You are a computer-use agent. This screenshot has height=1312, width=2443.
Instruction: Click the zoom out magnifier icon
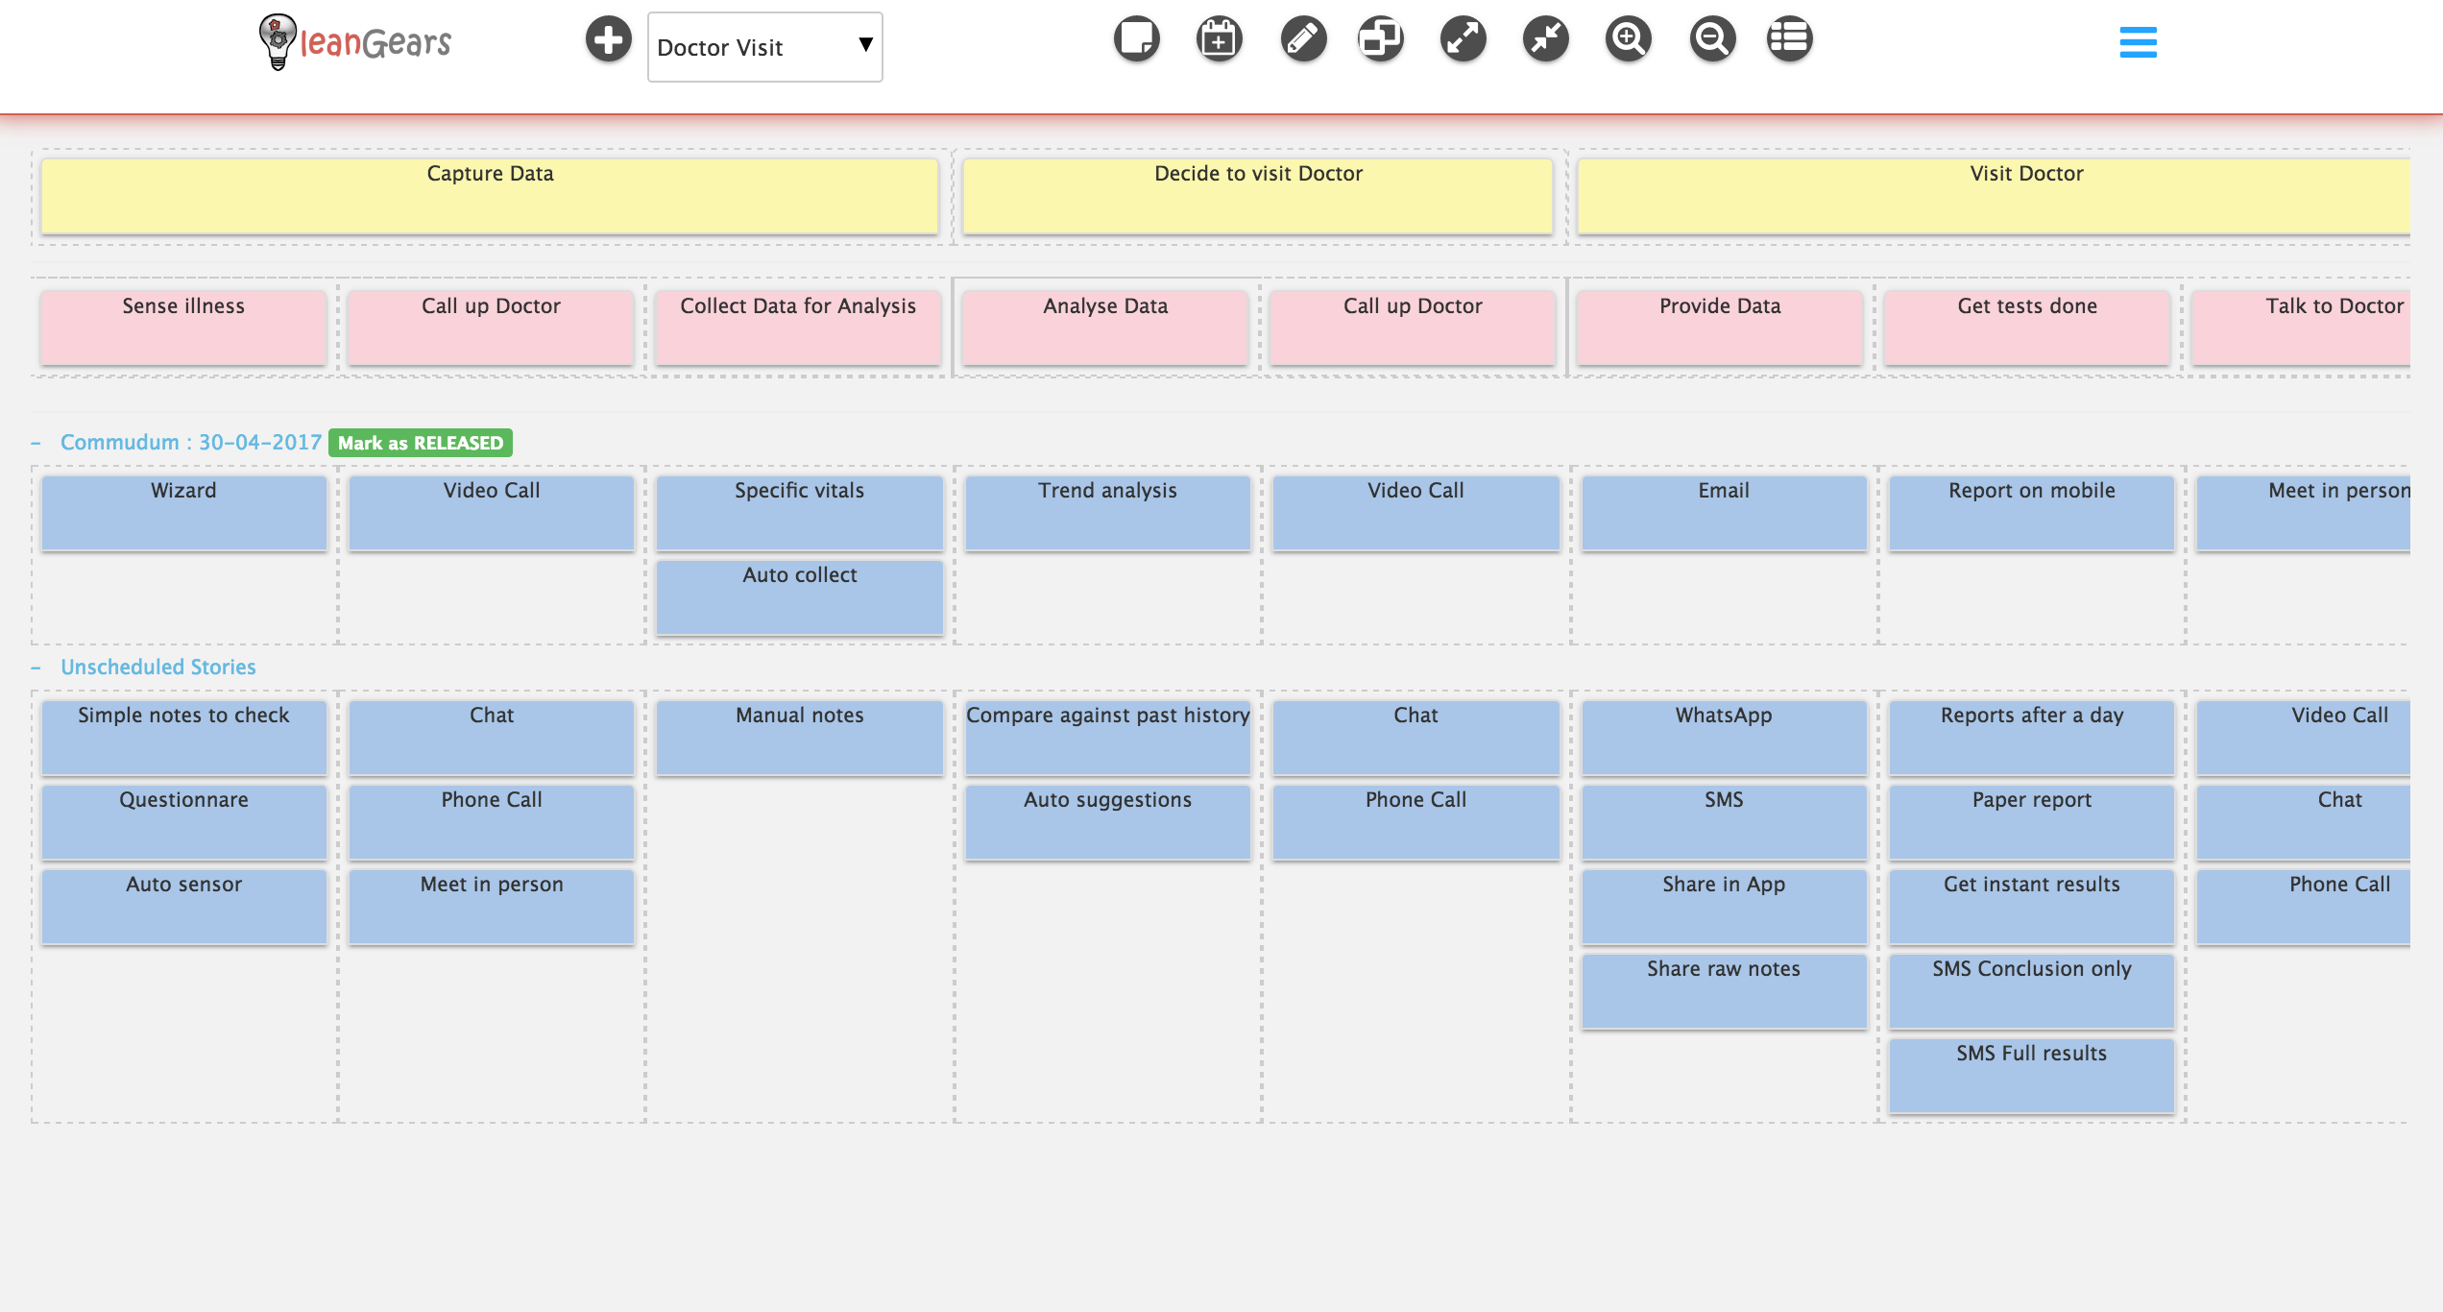click(1712, 39)
